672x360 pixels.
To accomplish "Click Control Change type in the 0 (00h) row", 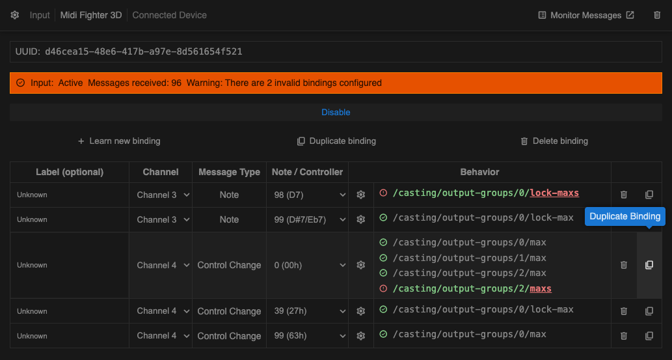I will click(x=229, y=265).
